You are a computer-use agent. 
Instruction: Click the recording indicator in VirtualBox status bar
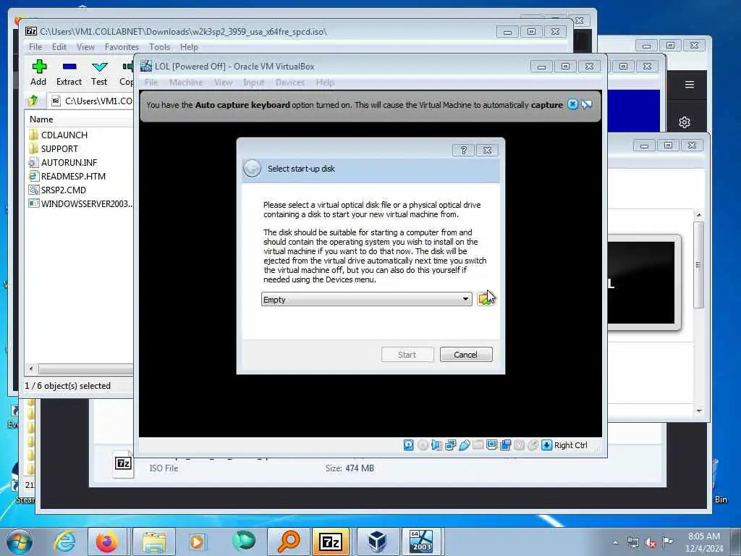pos(506,445)
